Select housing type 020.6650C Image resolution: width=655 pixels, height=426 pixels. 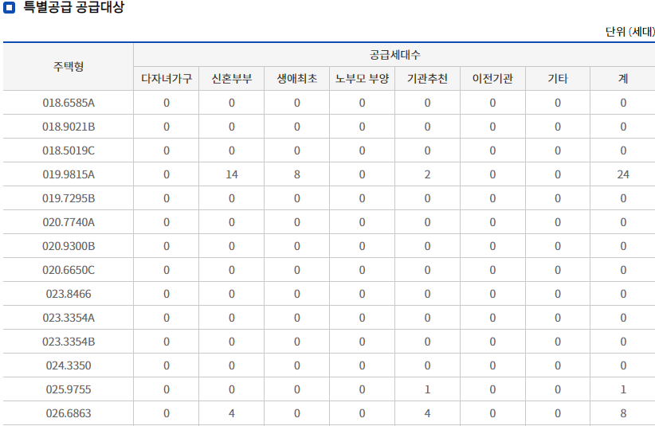click(x=69, y=270)
